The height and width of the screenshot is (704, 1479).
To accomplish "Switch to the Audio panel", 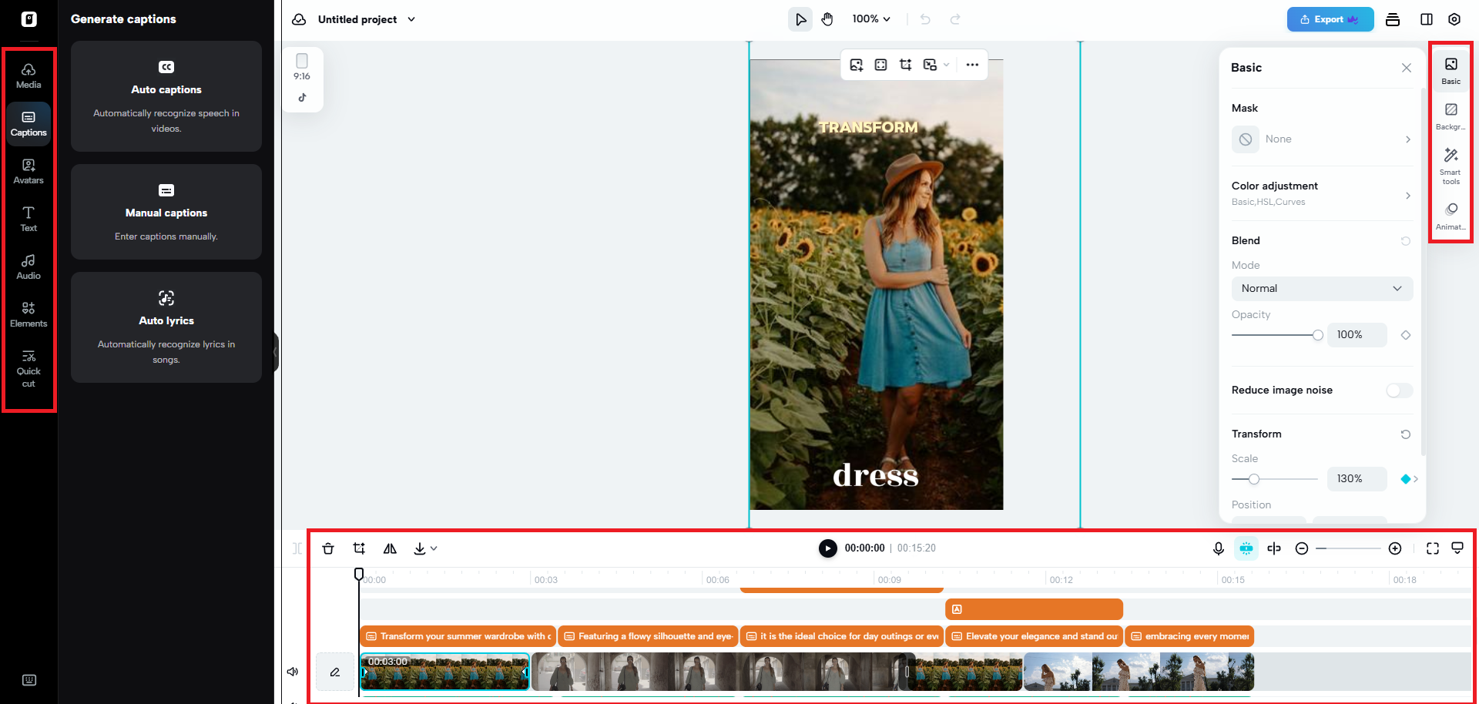I will 29,266.
